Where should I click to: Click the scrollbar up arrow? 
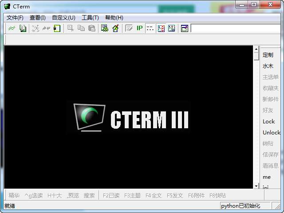(256, 49)
